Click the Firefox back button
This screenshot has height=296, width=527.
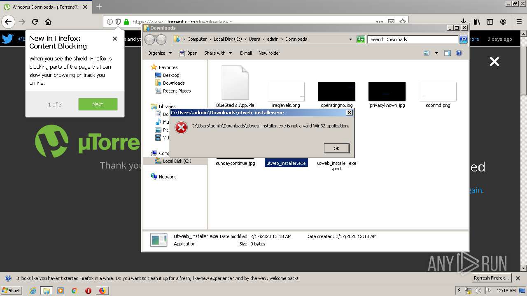tap(8, 22)
